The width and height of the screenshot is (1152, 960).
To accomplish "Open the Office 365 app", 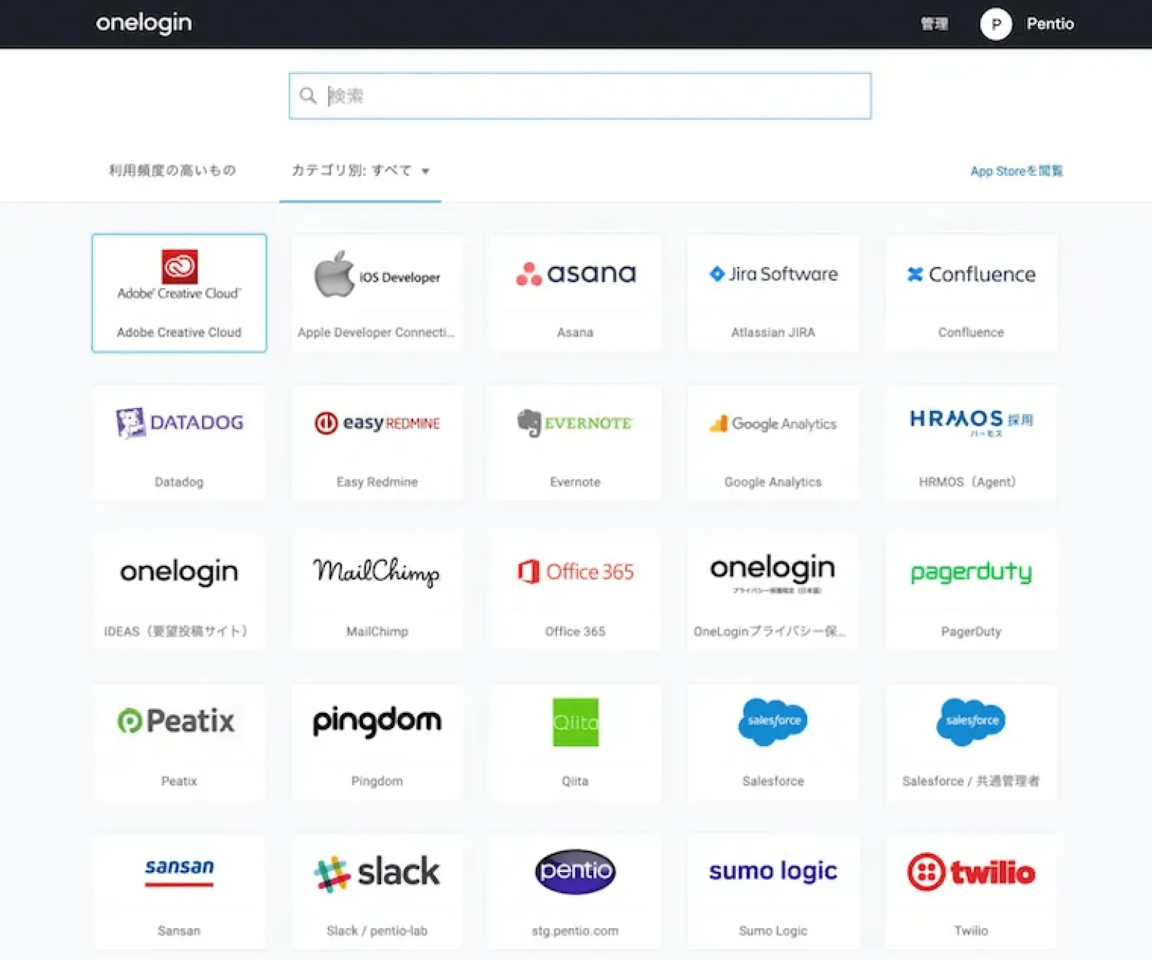I will (575, 592).
